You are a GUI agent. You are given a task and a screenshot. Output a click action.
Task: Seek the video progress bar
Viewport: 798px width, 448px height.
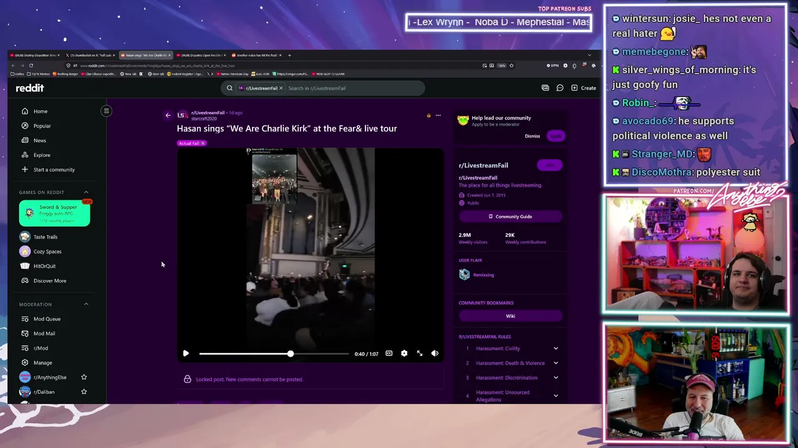pyautogui.click(x=274, y=353)
